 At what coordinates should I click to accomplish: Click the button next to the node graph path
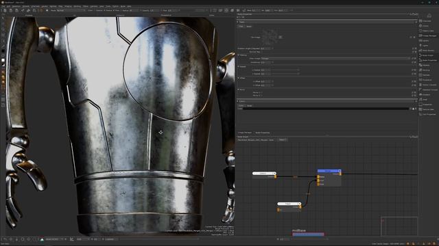282,139
